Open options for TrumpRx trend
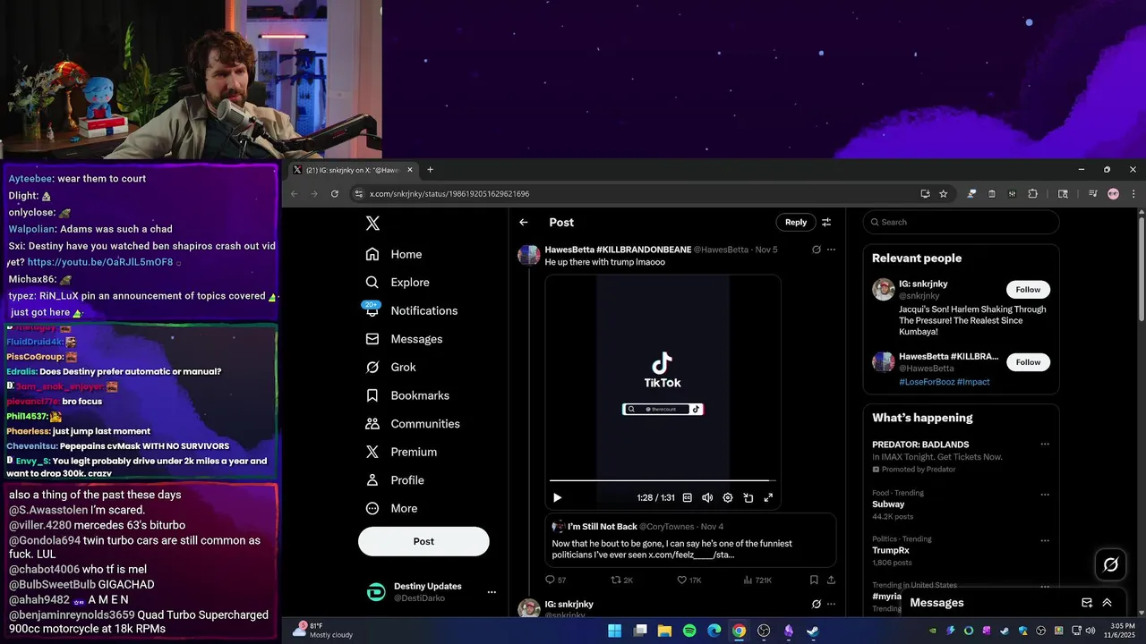The height and width of the screenshot is (644, 1146). 1044,539
